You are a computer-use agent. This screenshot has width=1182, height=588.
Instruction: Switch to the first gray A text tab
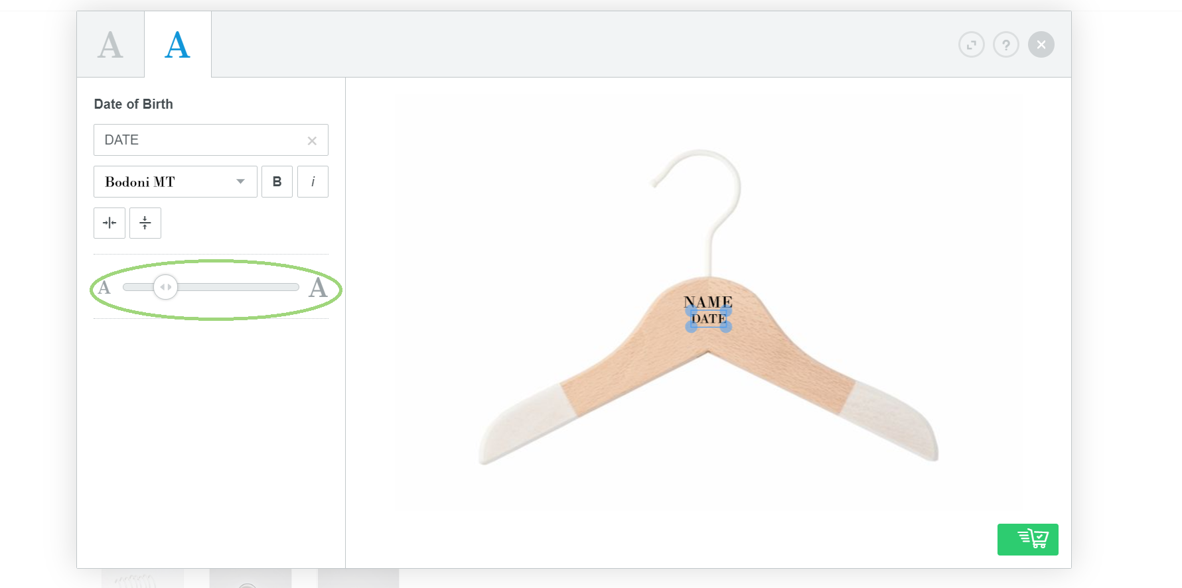[110, 44]
